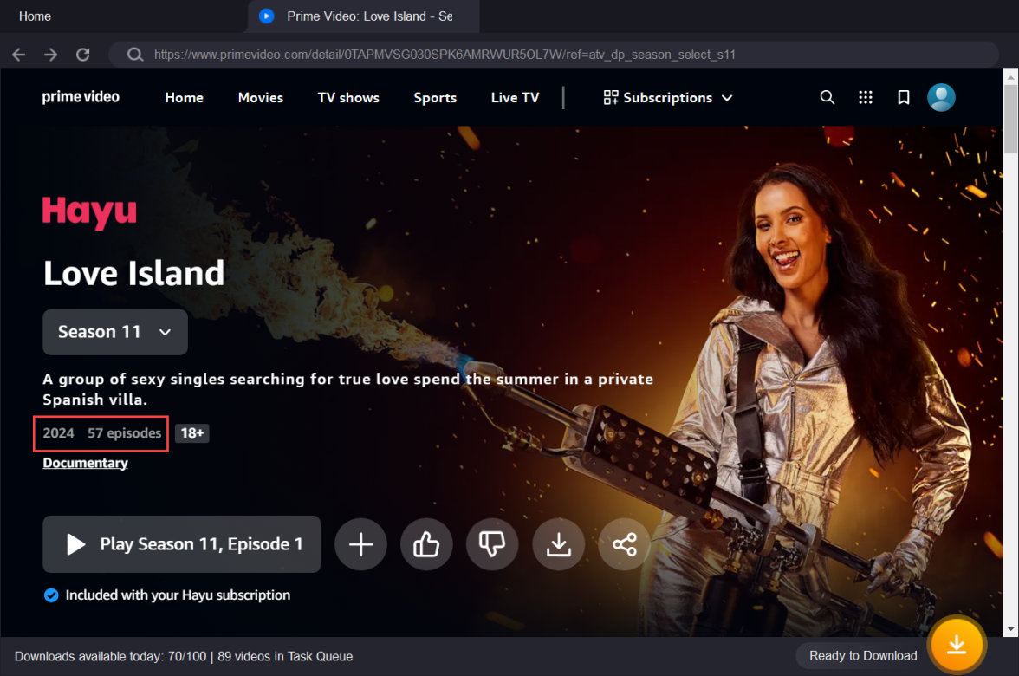The width and height of the screenshot is (1019, 676).
Task: Go back with the browser back arrow
Action: pyautogui.click(x=19, y=55)
